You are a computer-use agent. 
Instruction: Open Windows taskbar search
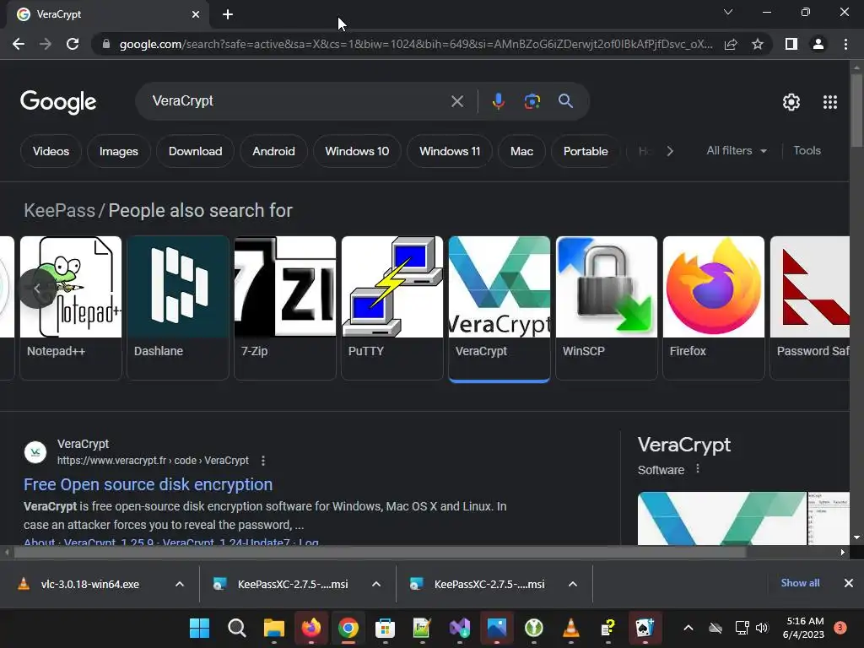click(237, 628)
